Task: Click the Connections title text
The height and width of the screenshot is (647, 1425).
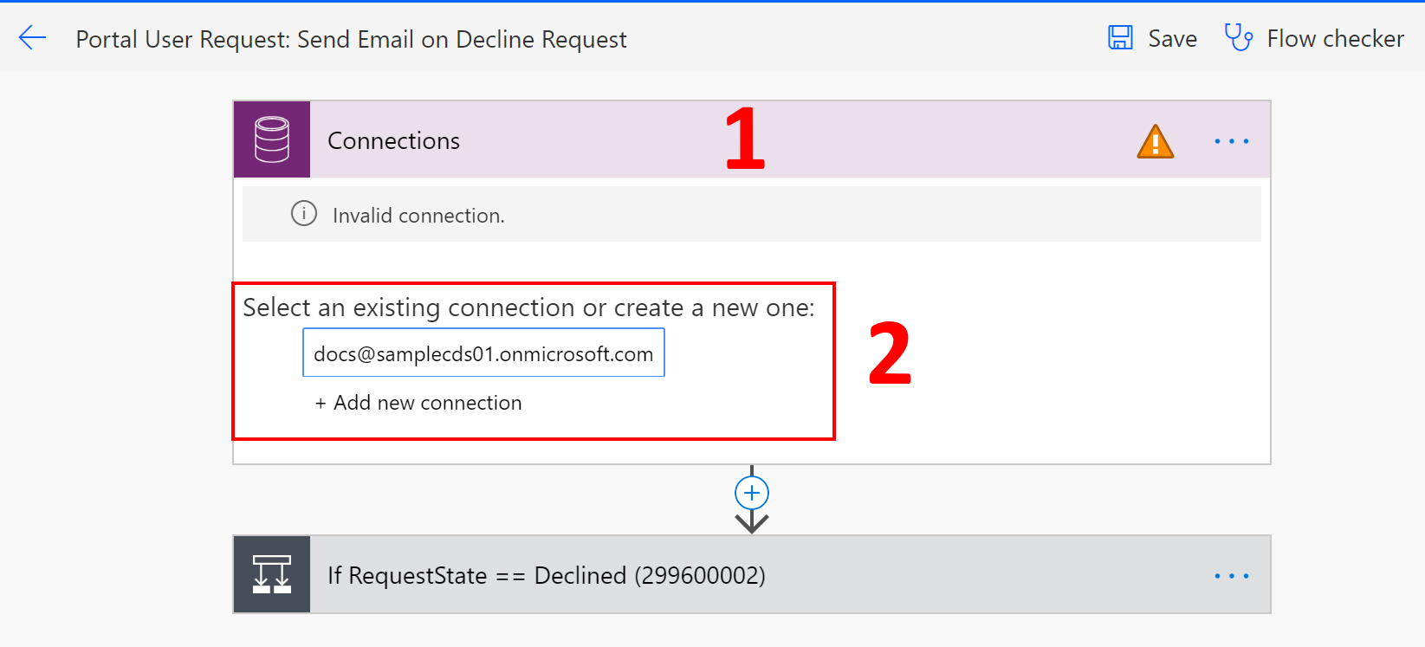Action: 393,140
